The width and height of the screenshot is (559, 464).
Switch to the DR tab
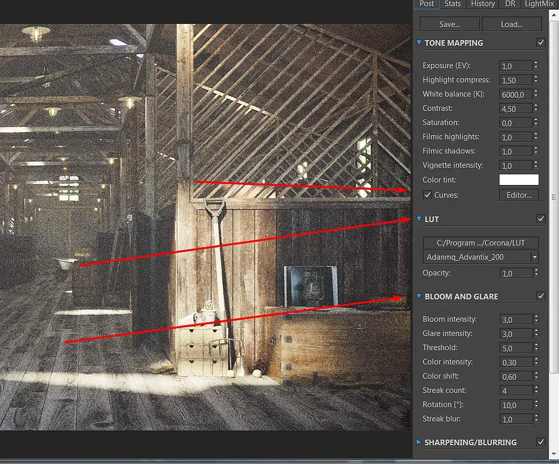510,4
